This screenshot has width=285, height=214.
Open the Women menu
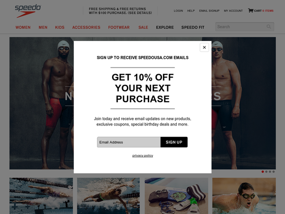tap(23, 27)
